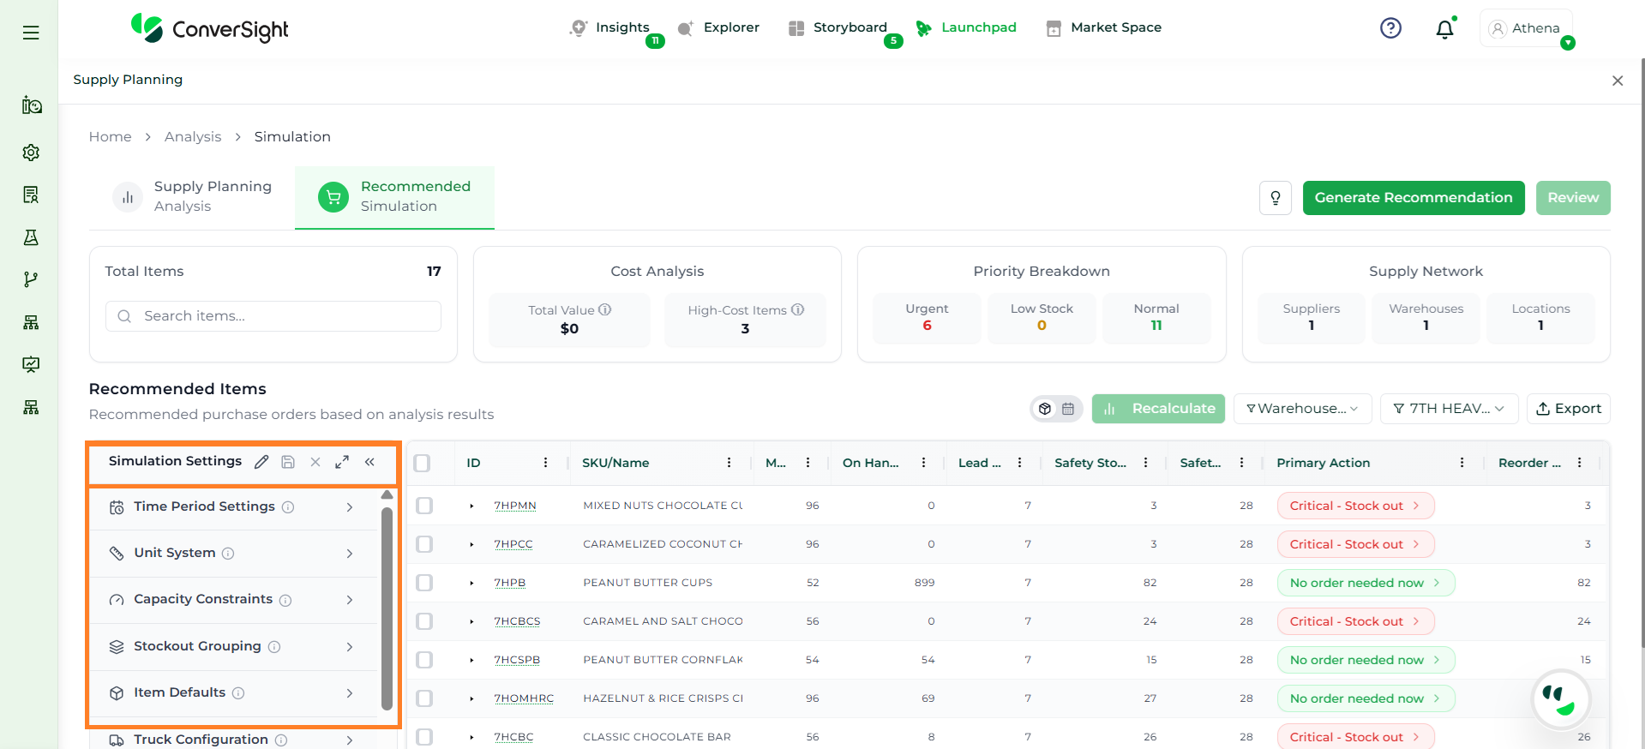The height and width of the screenshot is (749, 1645).
Task: Check the box for PEANUT BUTTER CUPS row
Action: point(424,583)
